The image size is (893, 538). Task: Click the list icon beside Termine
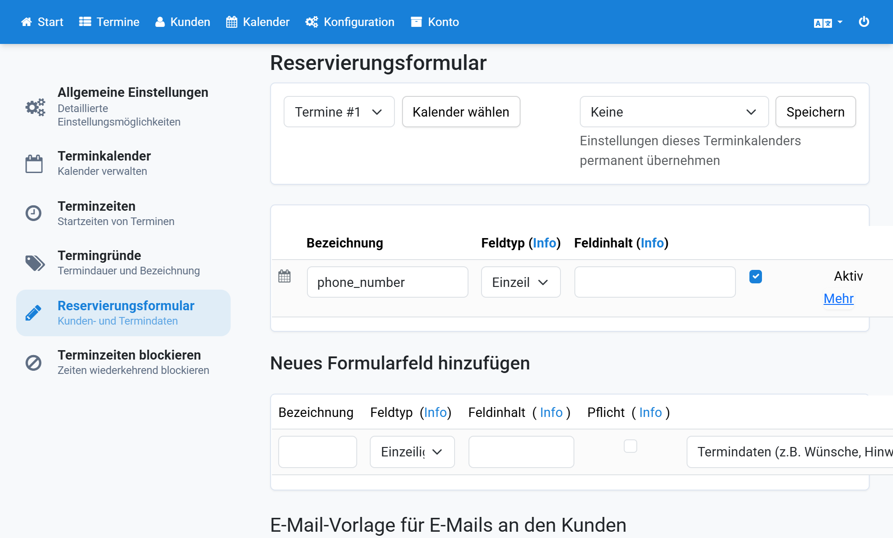pos(85,22)
